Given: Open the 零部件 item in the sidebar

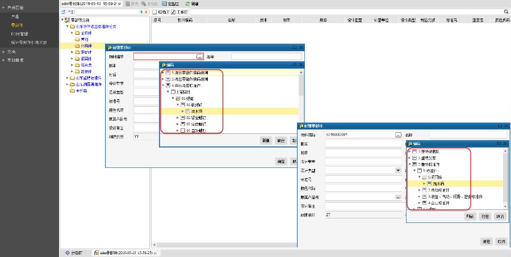Looking at the screenshot, I should (x=16, y=25).
